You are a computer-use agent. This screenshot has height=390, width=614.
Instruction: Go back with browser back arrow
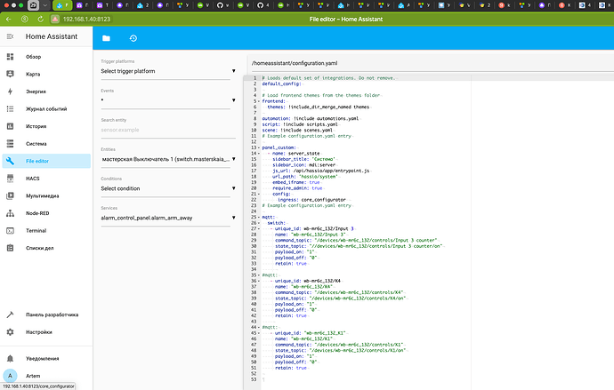[9, 19]
